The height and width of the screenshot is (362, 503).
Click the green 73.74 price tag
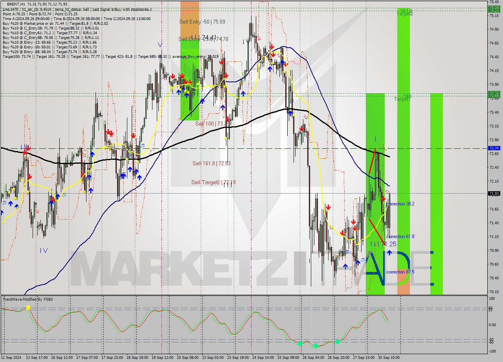pos(494,93)
